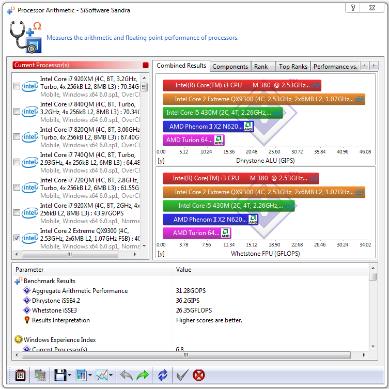Click the Current Processor(s) header bar
The image size is (389, 389).
[x=81, y=65]
